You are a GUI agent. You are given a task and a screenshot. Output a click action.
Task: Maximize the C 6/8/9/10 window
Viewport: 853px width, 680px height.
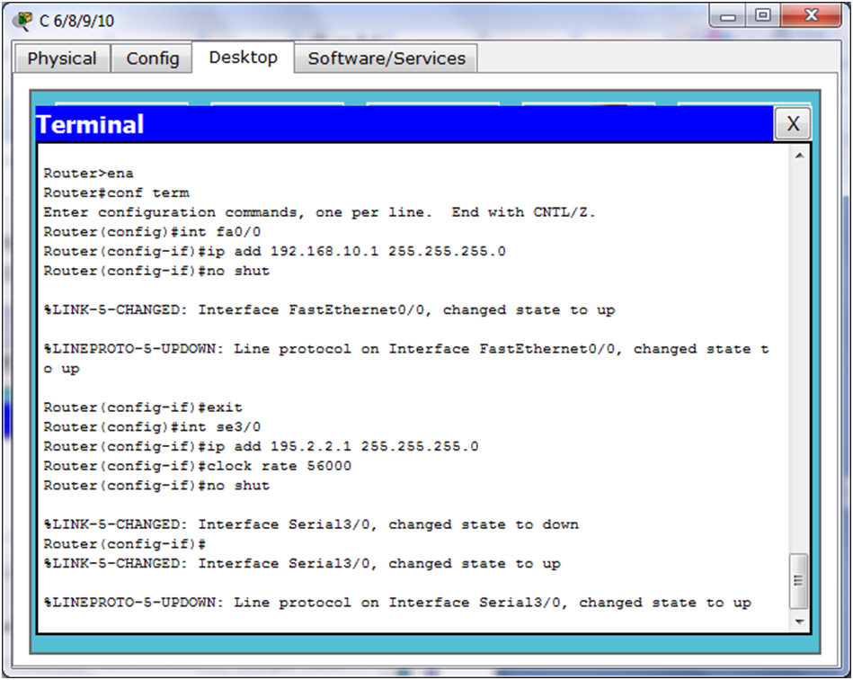click(x=763, y=16)
